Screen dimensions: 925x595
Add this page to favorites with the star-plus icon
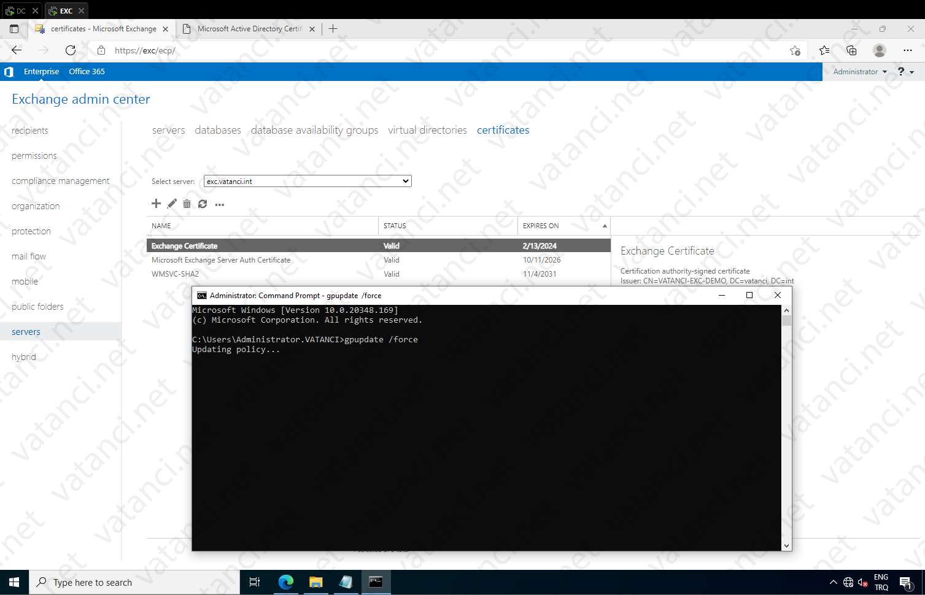pyautogui.click(x=795, y=50)
